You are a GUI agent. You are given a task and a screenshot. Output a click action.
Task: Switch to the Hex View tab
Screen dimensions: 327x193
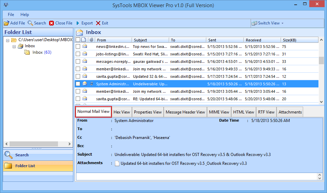click(122, 112)
